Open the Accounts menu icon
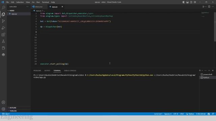 click(x=3, y=102)
